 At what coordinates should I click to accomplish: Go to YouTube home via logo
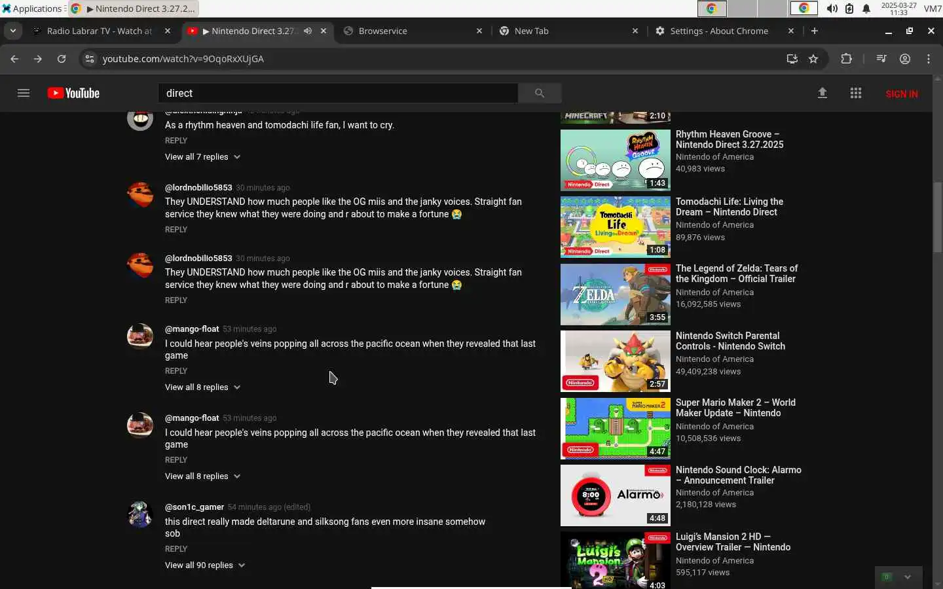point(73,94)
